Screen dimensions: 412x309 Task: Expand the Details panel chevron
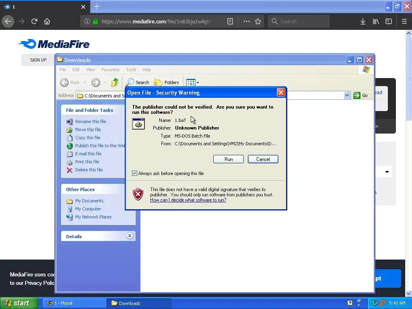(x=130, y=236)
